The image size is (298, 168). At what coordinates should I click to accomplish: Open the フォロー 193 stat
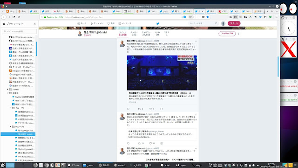tap(134, 34)
